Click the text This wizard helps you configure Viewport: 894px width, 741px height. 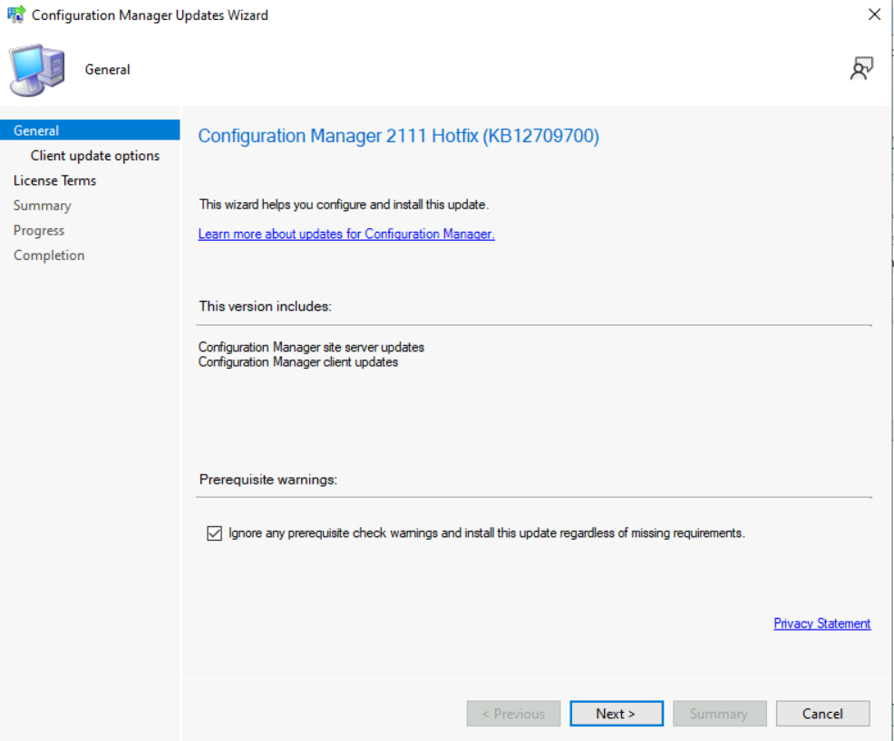(344, 205)
